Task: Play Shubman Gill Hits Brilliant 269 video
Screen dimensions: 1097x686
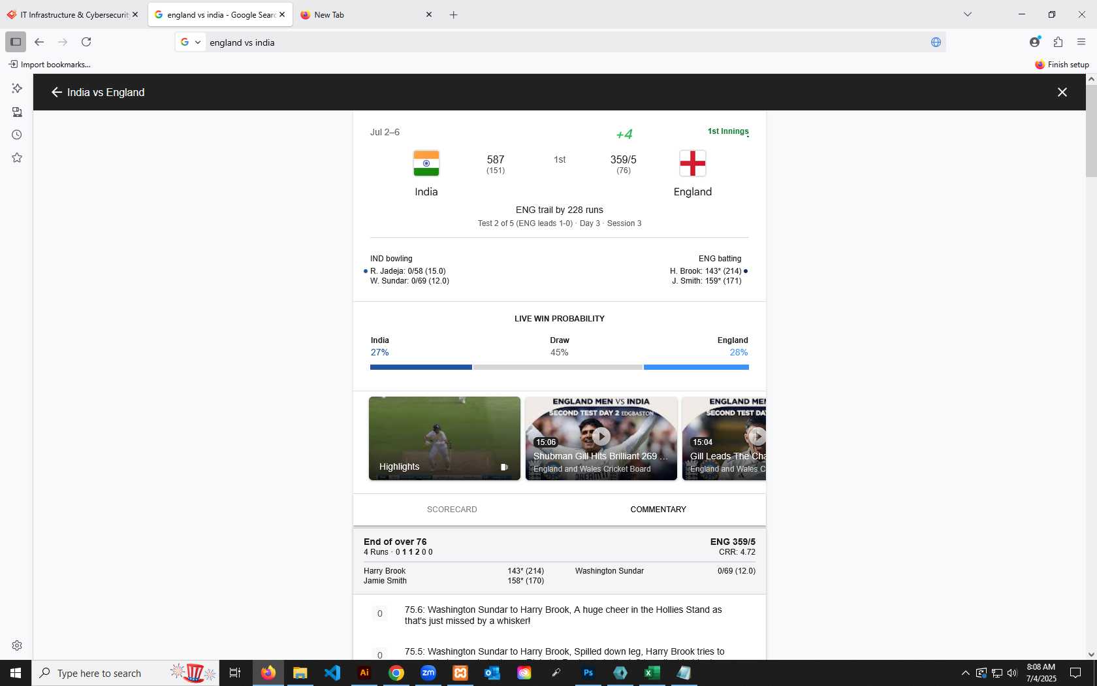Action: coord(601,438)
